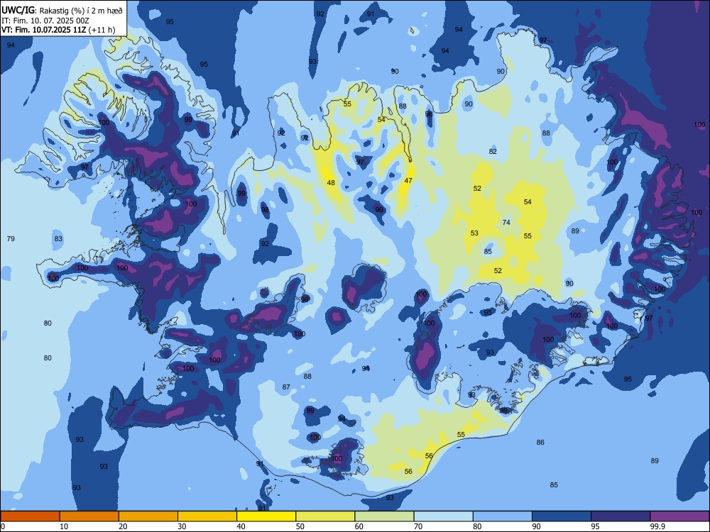The width and height of the screenshot is (710, 532).
Task: Click the 'VT: Fim. 10.07.2025 11Z (+11 h)' line
Action: 58,30
